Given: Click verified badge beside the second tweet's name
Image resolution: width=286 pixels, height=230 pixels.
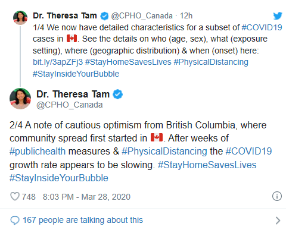Looking at the screenshot, I should click(117, 94).
